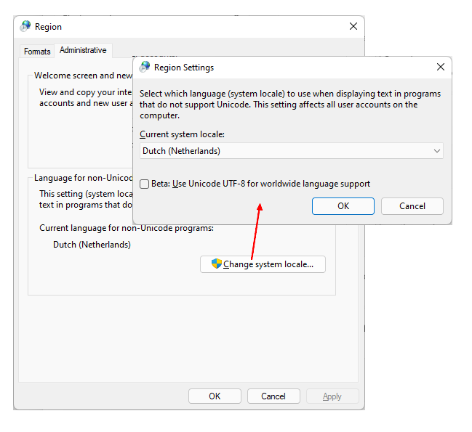Click Cancel at bottom of Region window

click(x=273, y=396)
